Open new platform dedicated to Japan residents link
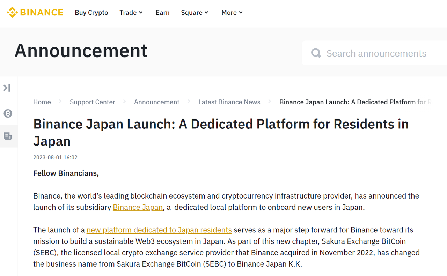The image size is (447, 276). click(159, 230)
